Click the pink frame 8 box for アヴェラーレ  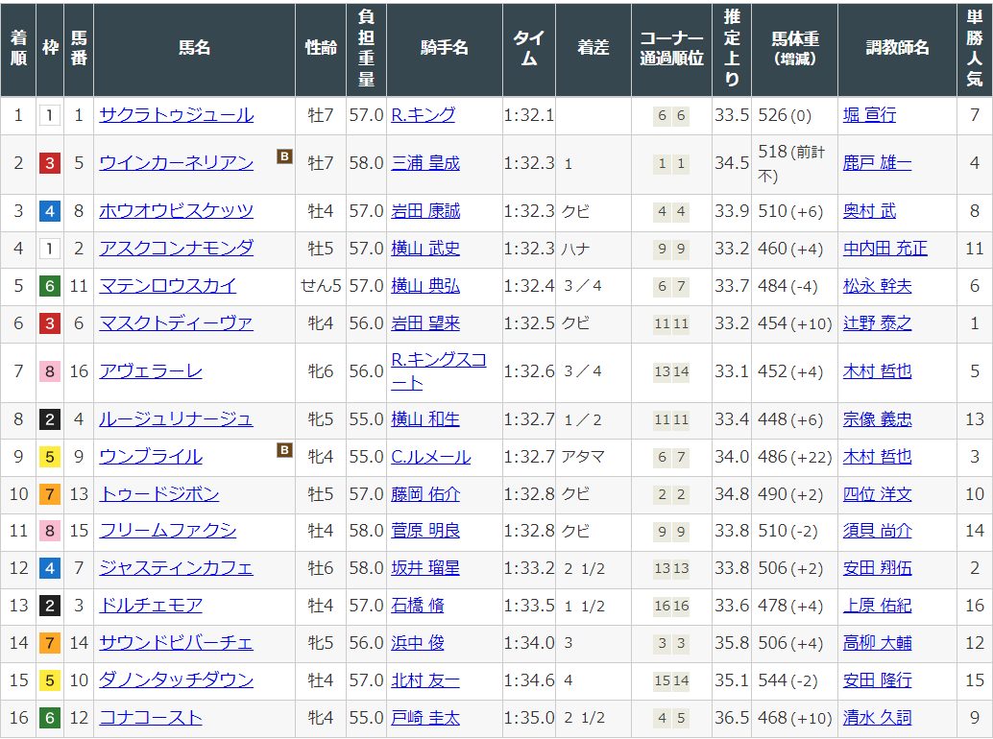50,371
